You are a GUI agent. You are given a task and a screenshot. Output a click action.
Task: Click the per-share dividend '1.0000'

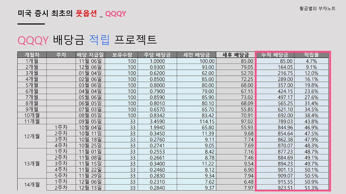click(157, 61)
